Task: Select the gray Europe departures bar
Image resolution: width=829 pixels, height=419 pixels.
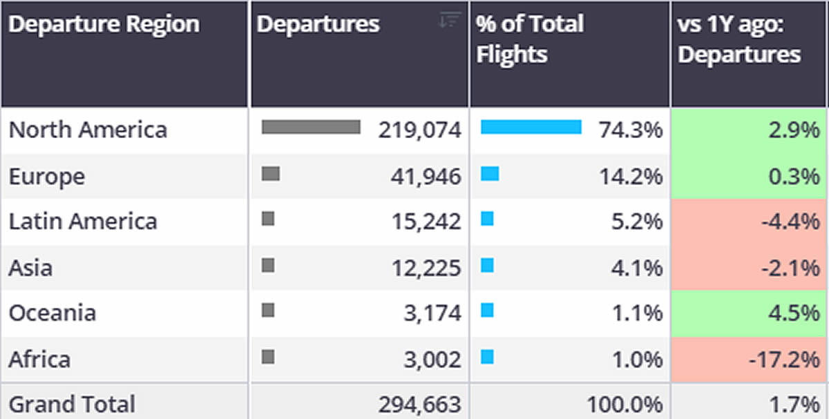Action: [271, 173]
